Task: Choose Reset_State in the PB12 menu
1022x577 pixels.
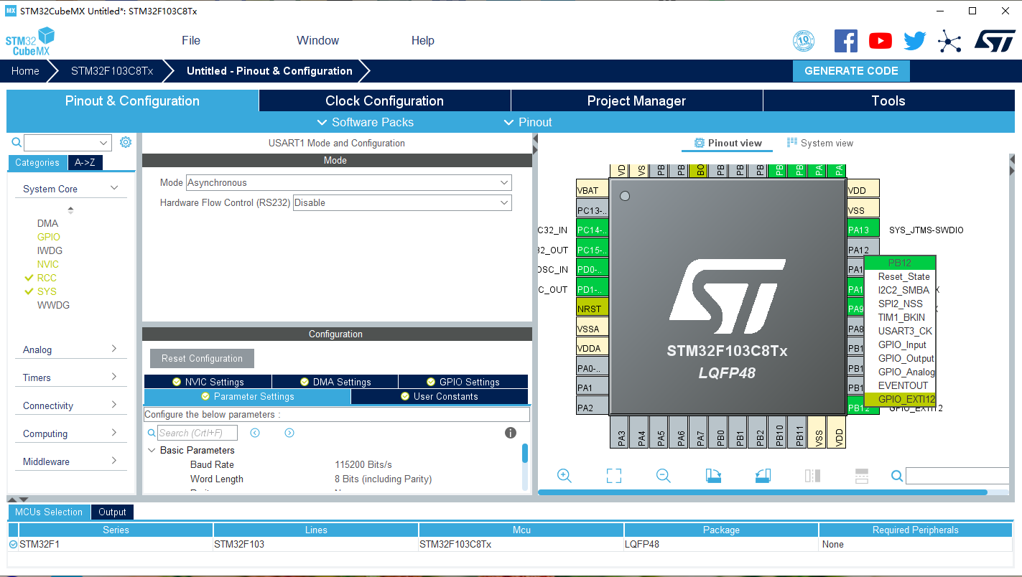Action: coord(903,277)
